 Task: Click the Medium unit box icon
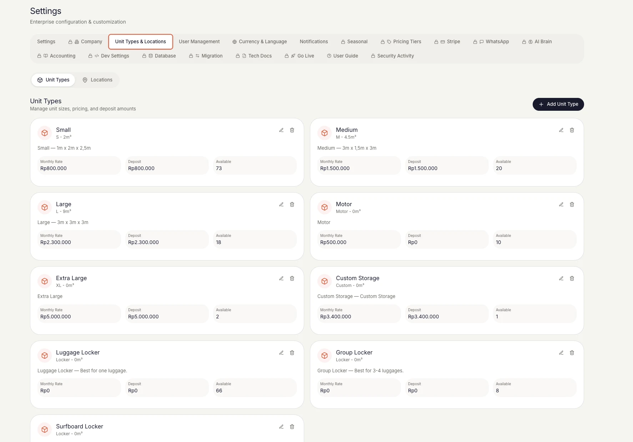pos(325,133)
